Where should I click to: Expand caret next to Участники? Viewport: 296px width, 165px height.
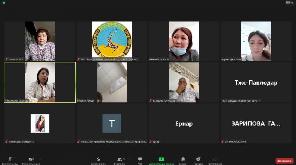(130, 159)
